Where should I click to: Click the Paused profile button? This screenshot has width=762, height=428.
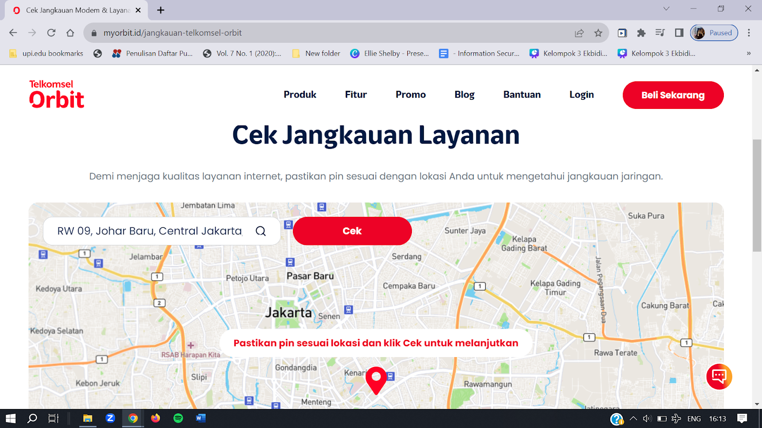pos(714,33)
